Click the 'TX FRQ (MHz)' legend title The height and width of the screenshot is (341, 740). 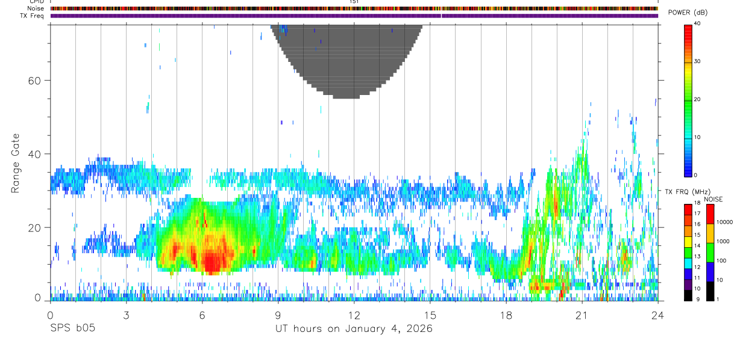[x=688, y=192]
